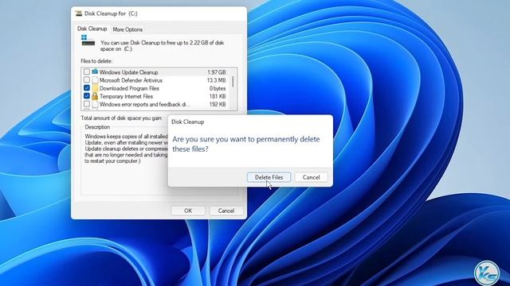Click the Downloaded Program Files folder icon
Screen dimensions: 510x286
pos(95,88)
